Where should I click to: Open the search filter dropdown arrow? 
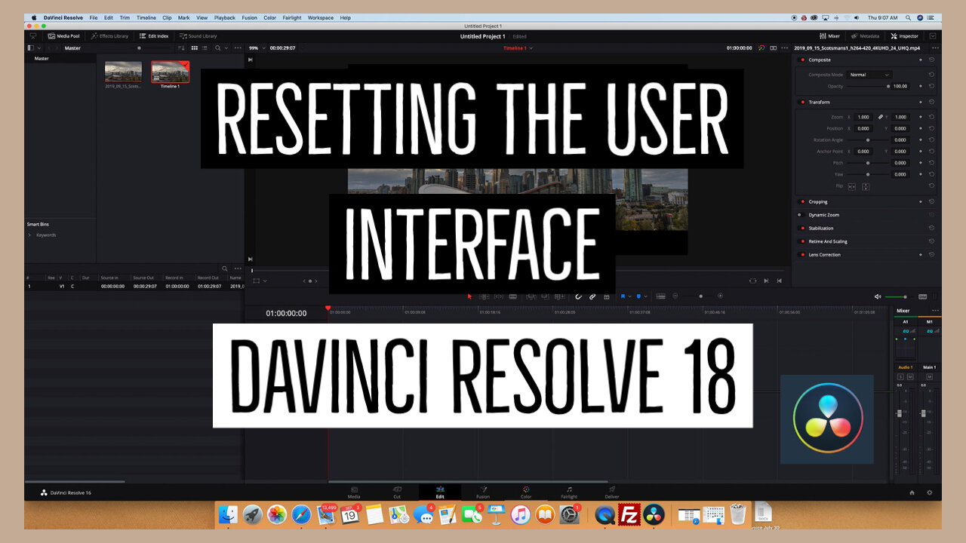point(226,48)
